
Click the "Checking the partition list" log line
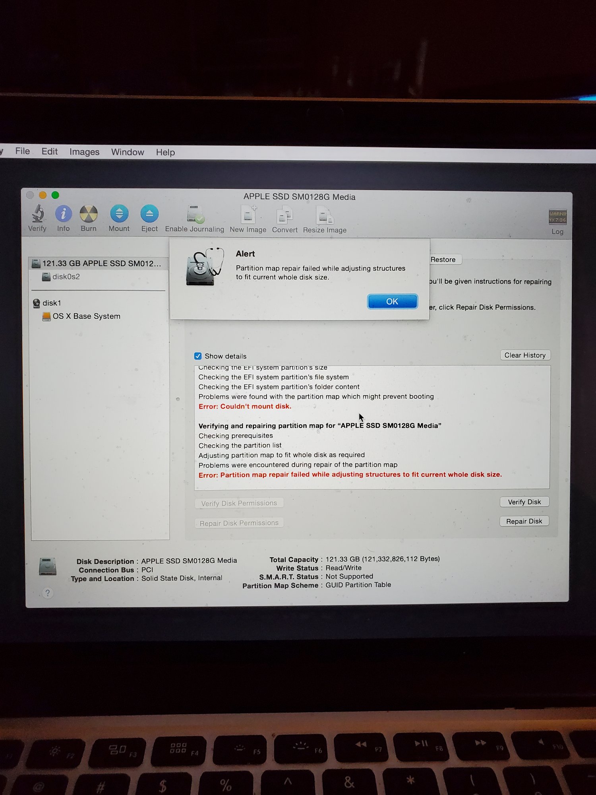(x=240, y=446)
